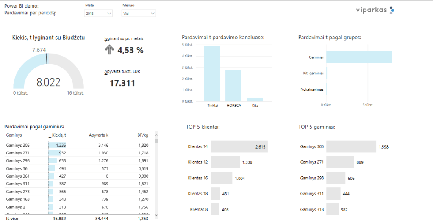Click the upward growth arrow icon

[109, 50]
